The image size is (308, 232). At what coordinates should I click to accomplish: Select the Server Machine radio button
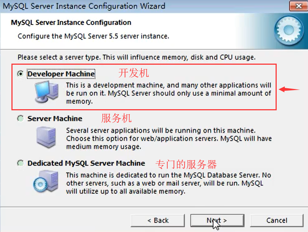click(20, 118)
